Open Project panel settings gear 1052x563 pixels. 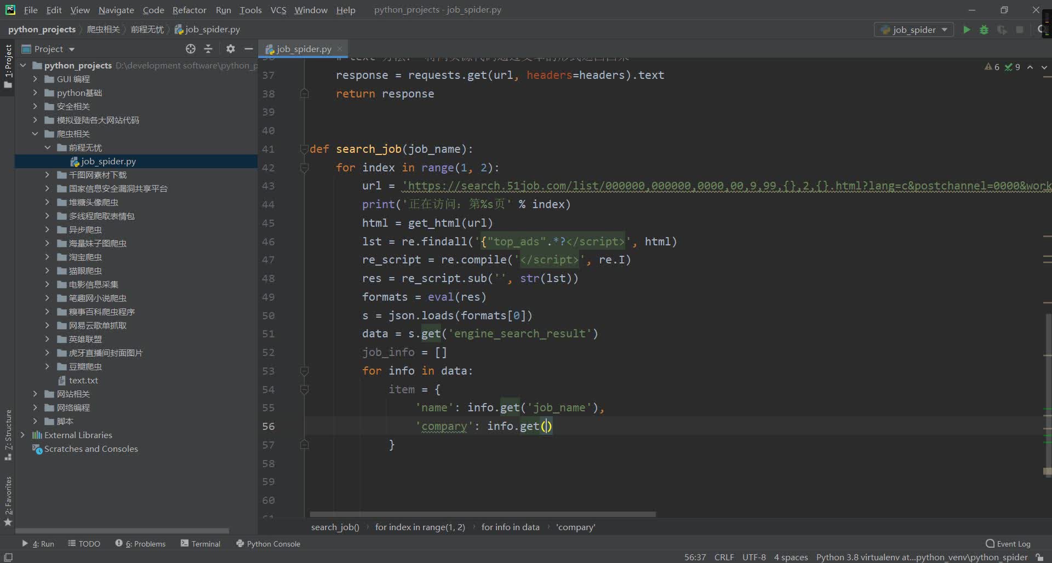(x=231, y=49)
